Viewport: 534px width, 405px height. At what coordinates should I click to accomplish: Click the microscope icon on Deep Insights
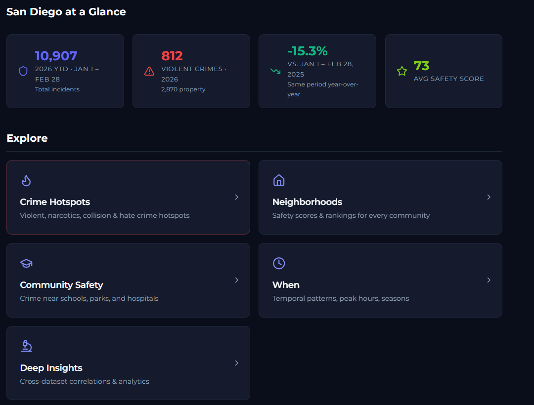(x=26, y=346)
